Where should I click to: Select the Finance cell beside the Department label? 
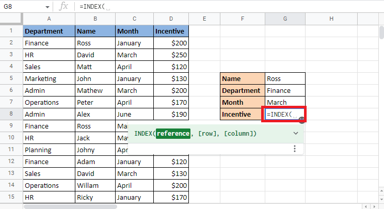285,90
